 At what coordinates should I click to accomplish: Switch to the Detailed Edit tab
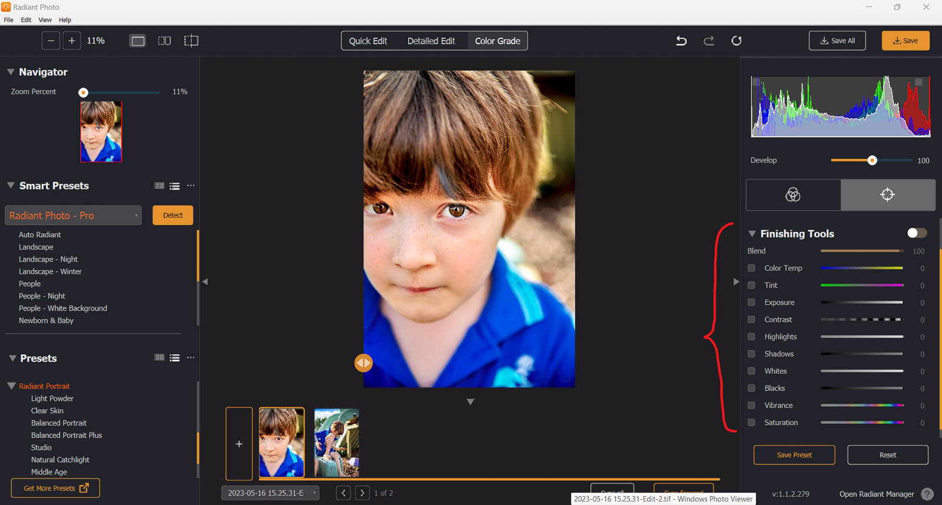[431, 41]
